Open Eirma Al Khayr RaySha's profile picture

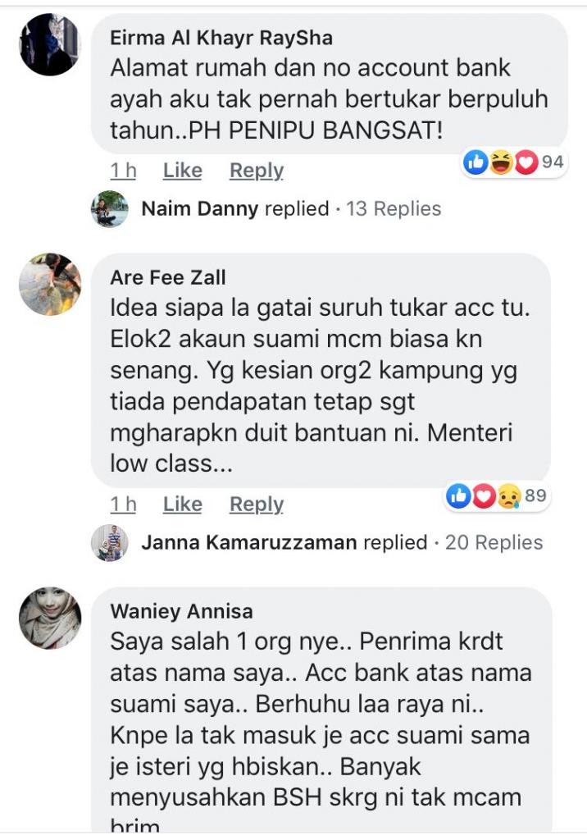point(50,44)
